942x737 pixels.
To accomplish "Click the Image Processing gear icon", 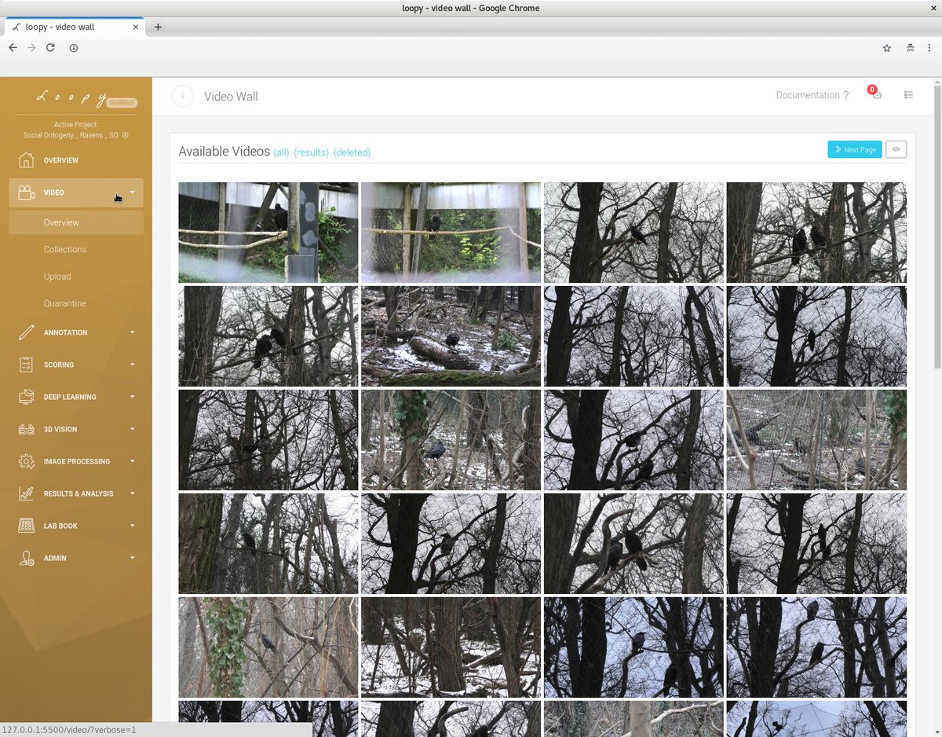I will 26,461.
